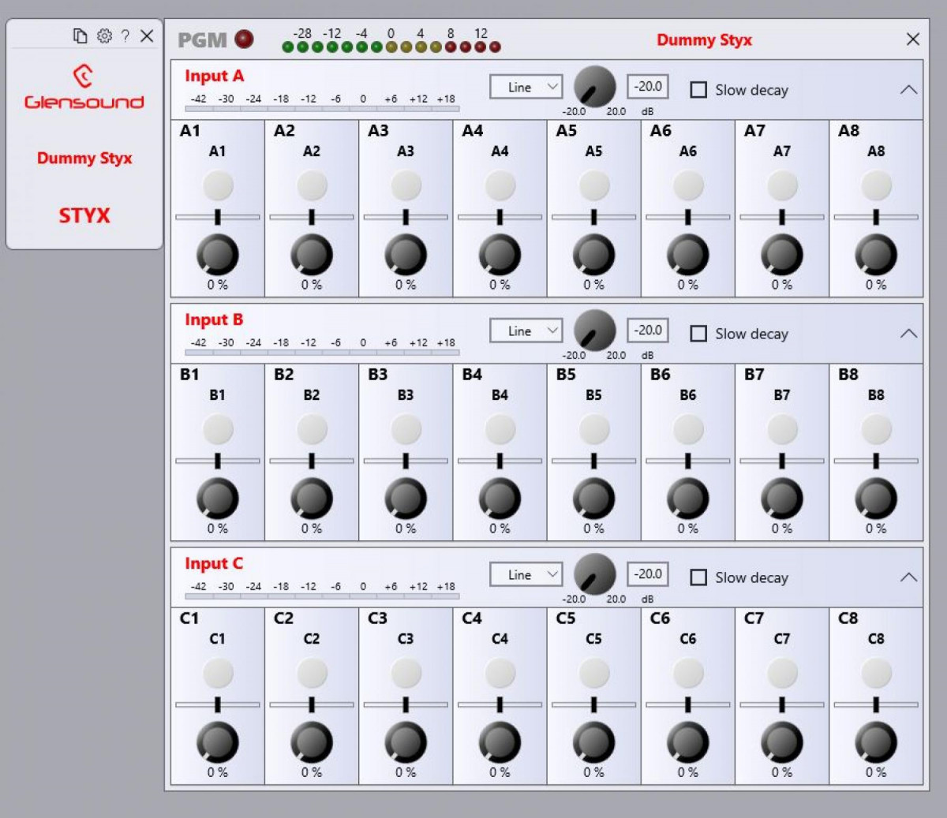Screen dimensions: 947x818
Task: Enable Slow decay for Input A
Action: 698,90
